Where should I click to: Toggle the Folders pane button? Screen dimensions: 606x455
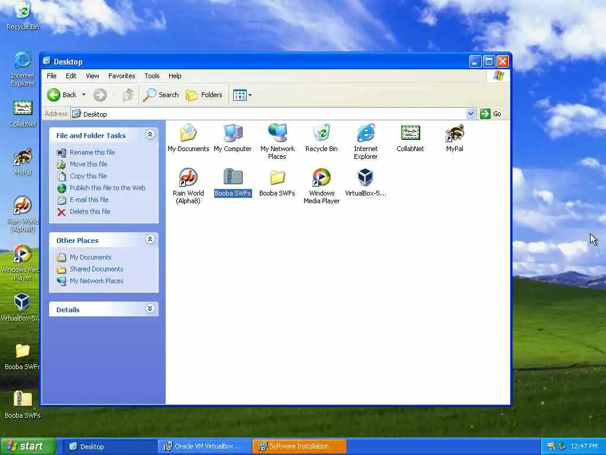pyautogui.click(x=204, y=95)
